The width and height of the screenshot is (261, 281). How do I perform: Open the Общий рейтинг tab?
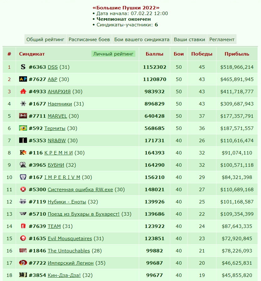[45, 40]
